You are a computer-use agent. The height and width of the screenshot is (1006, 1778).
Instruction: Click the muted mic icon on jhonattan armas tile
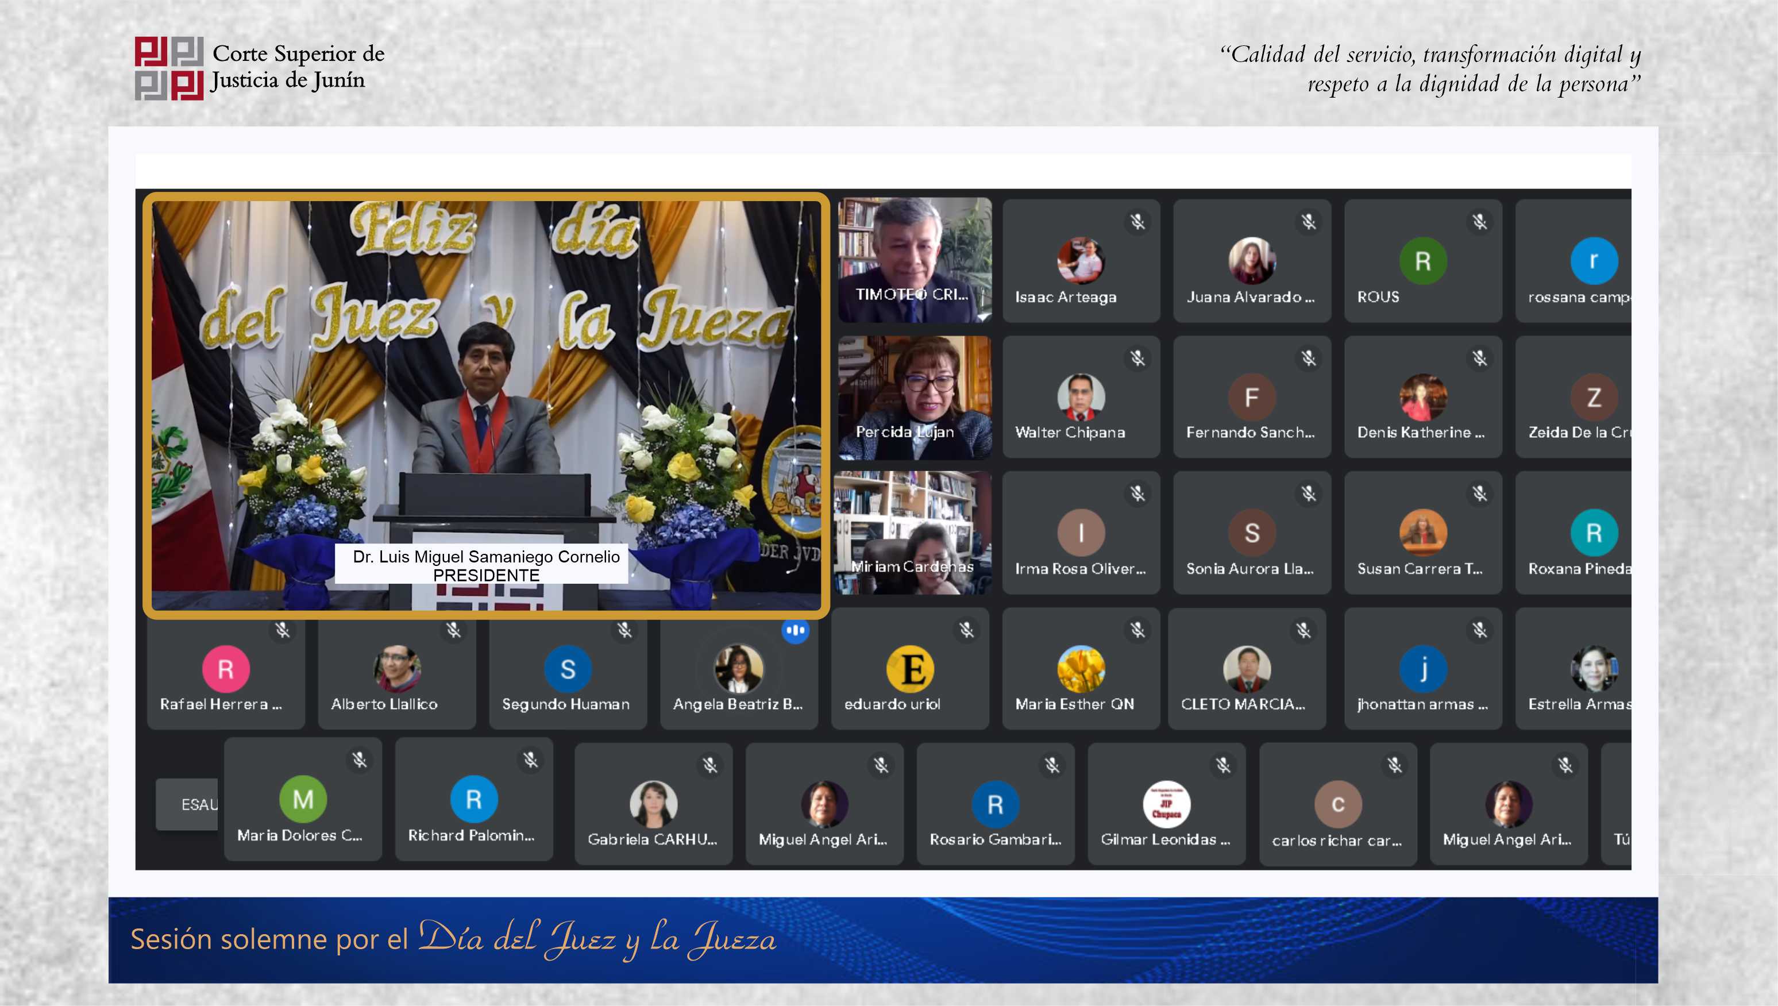tap(1480, 630)
